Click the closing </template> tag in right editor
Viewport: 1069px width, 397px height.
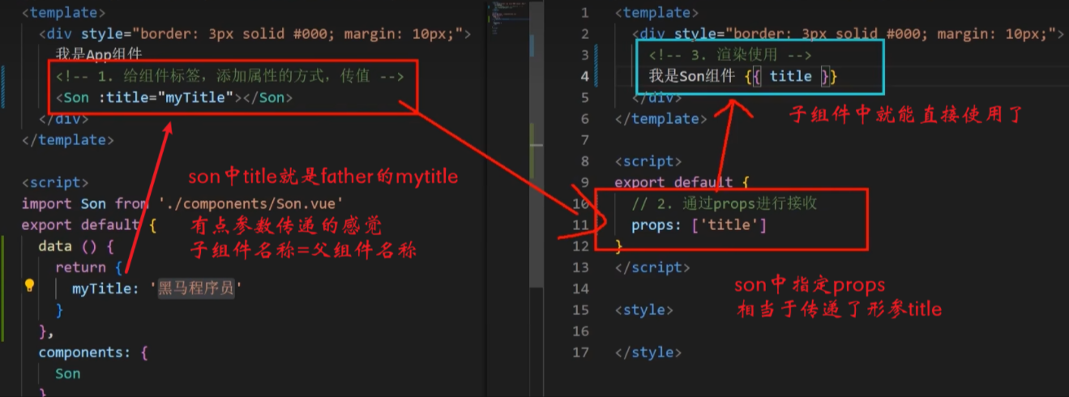pos(661,118)
